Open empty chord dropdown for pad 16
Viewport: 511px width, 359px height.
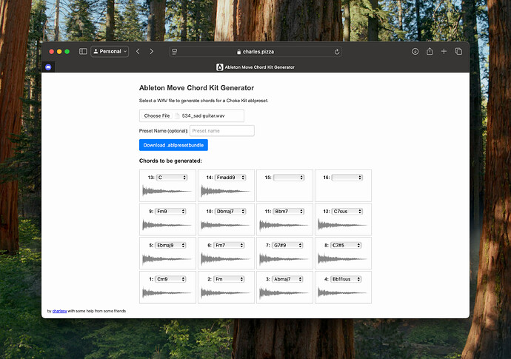347,178
